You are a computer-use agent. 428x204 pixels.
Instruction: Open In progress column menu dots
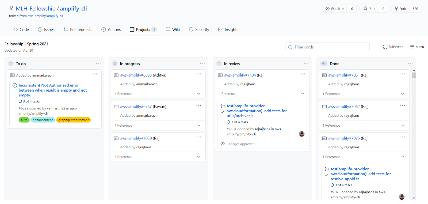click(x=202, y=63)
